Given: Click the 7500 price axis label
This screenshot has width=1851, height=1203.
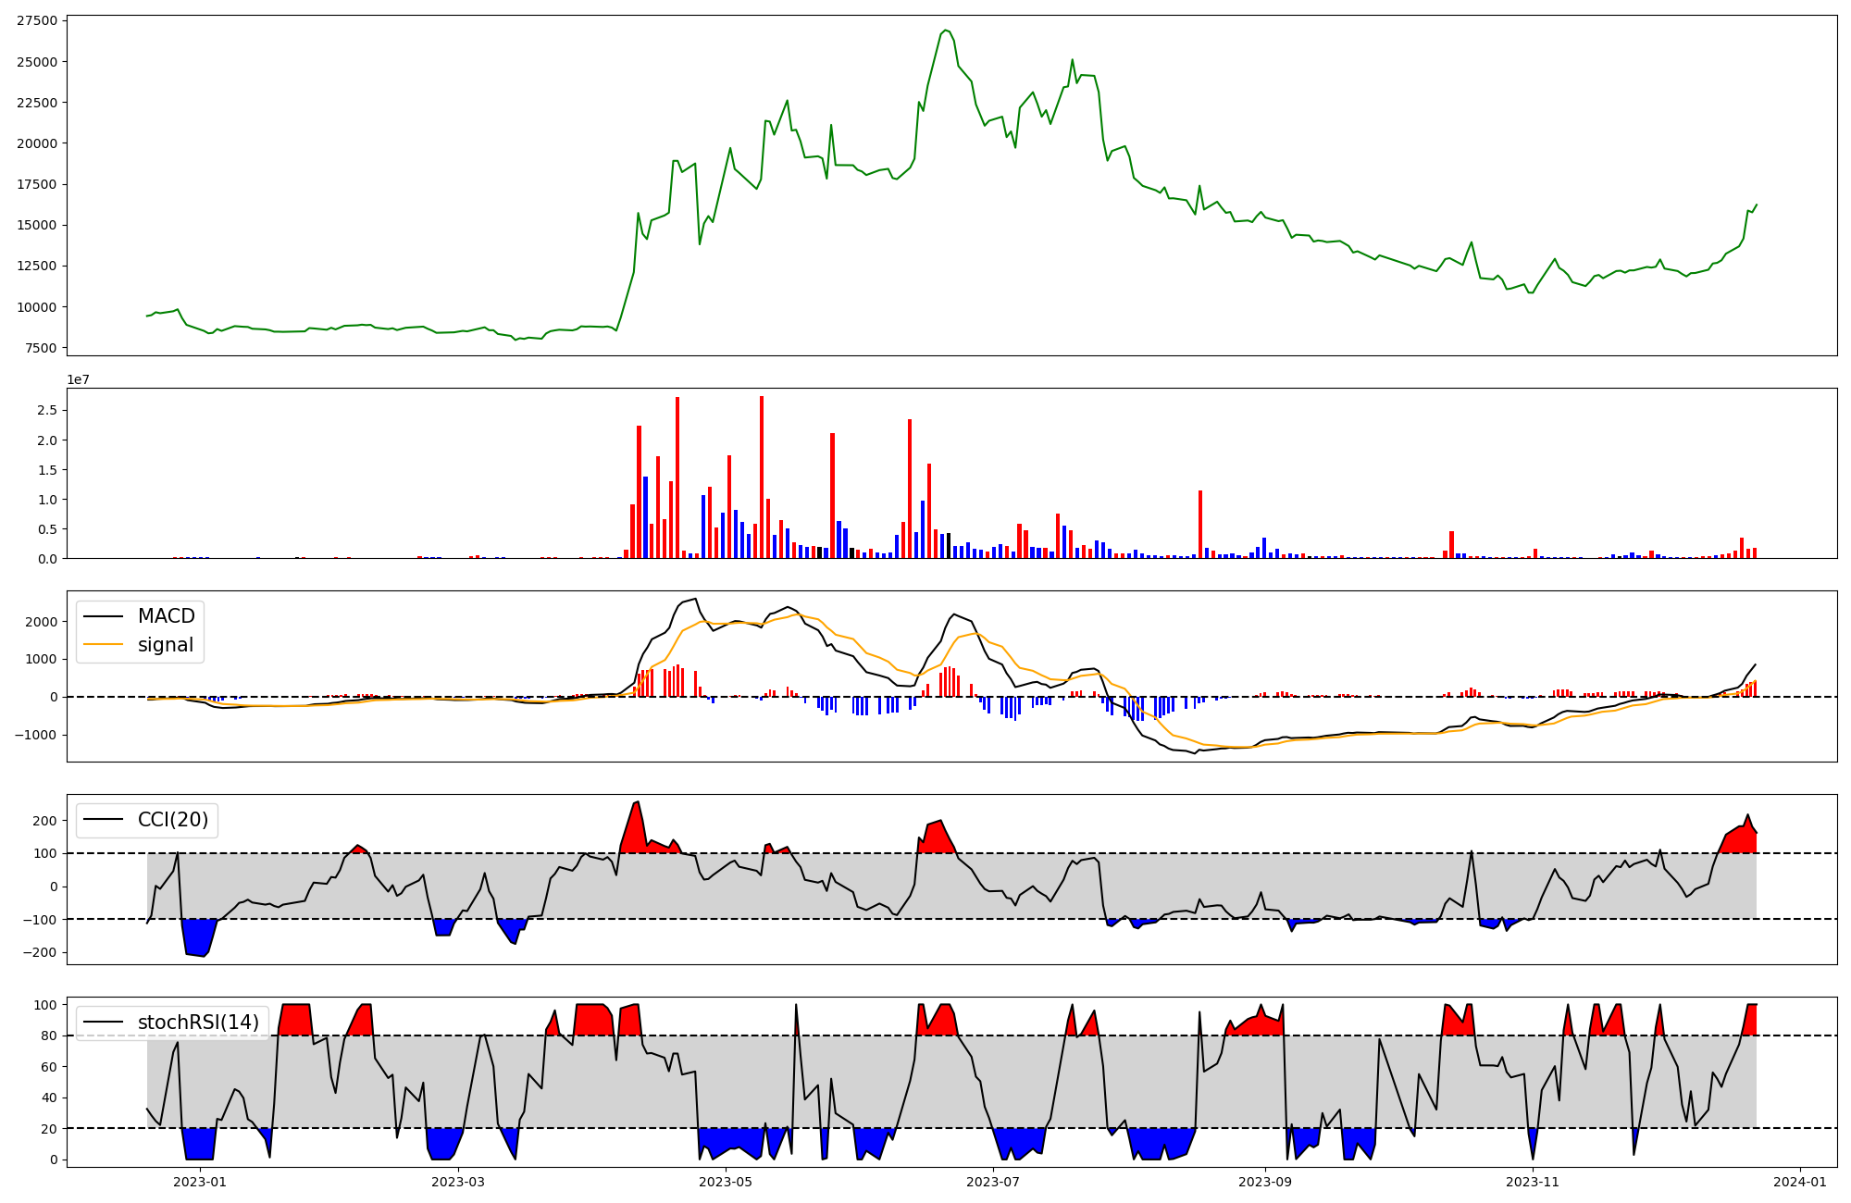Looking at the screenshot, I should click(x=41, y=348).
